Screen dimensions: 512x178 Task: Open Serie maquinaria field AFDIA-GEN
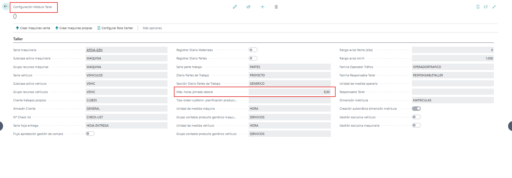click(127, 50)
